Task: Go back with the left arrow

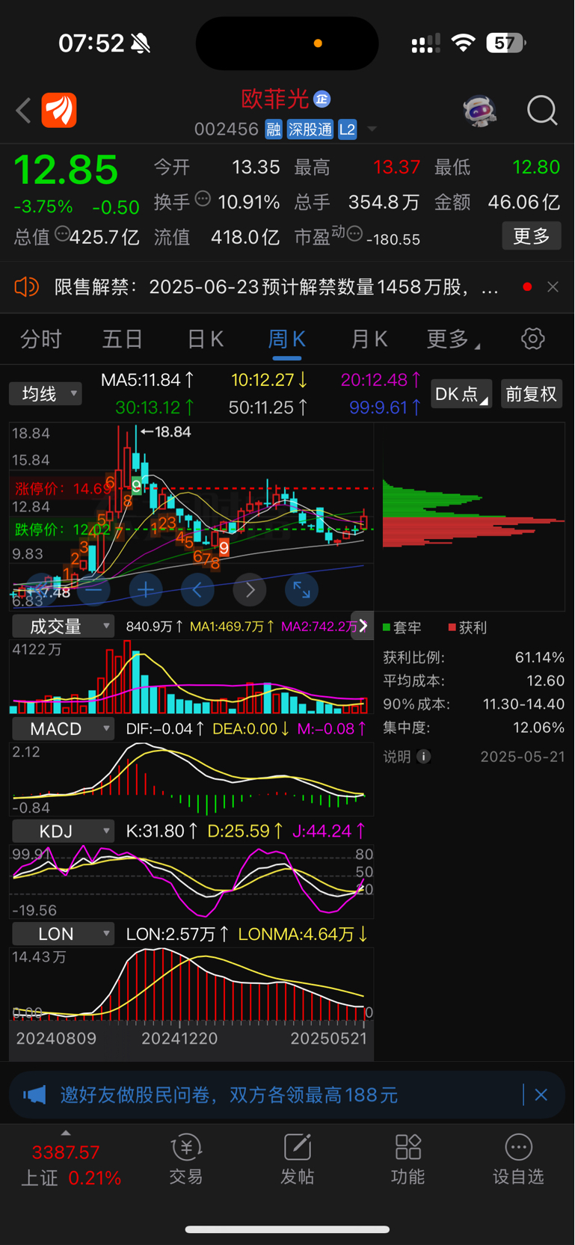Action: pyautogui.click(x=23, y=111)
